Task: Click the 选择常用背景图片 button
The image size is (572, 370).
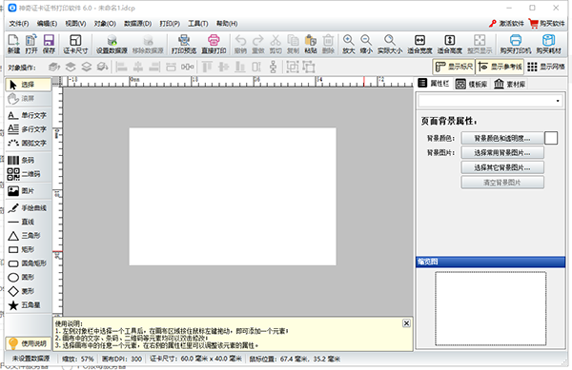Action: pyautogui.click(x=502, y=153)
